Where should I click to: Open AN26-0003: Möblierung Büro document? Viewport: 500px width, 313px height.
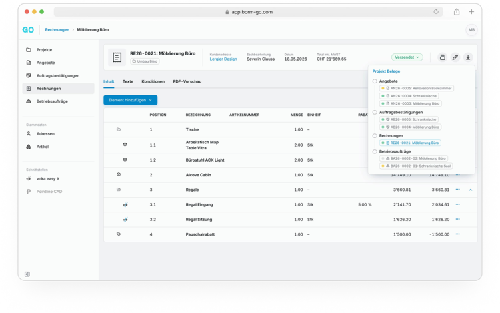(x=411, y=103)
